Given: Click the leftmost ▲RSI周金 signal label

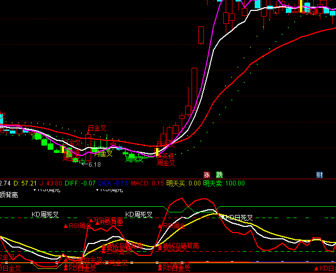Looking at the screenshot, I should (77, 226).
